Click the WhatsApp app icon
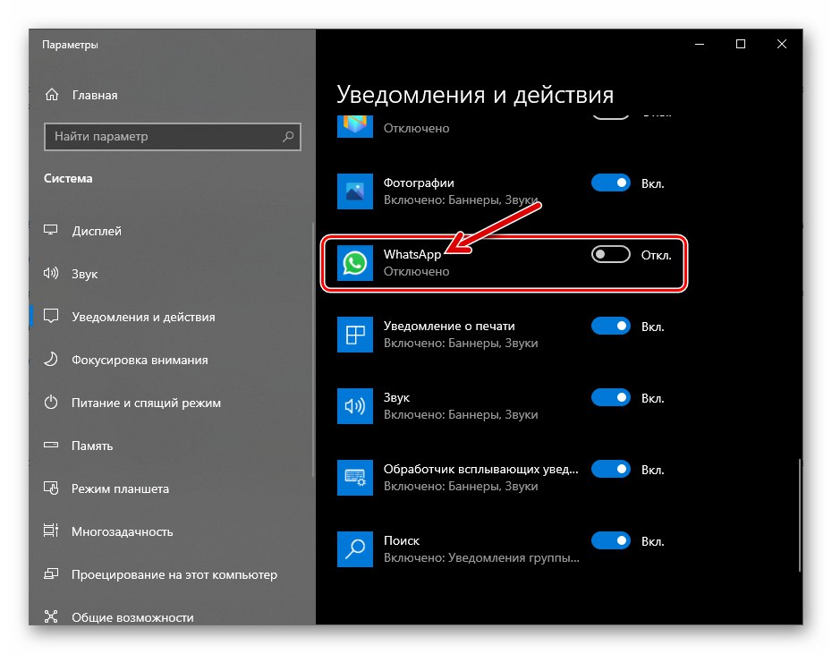832x654 pixels. tap(355, 263)
